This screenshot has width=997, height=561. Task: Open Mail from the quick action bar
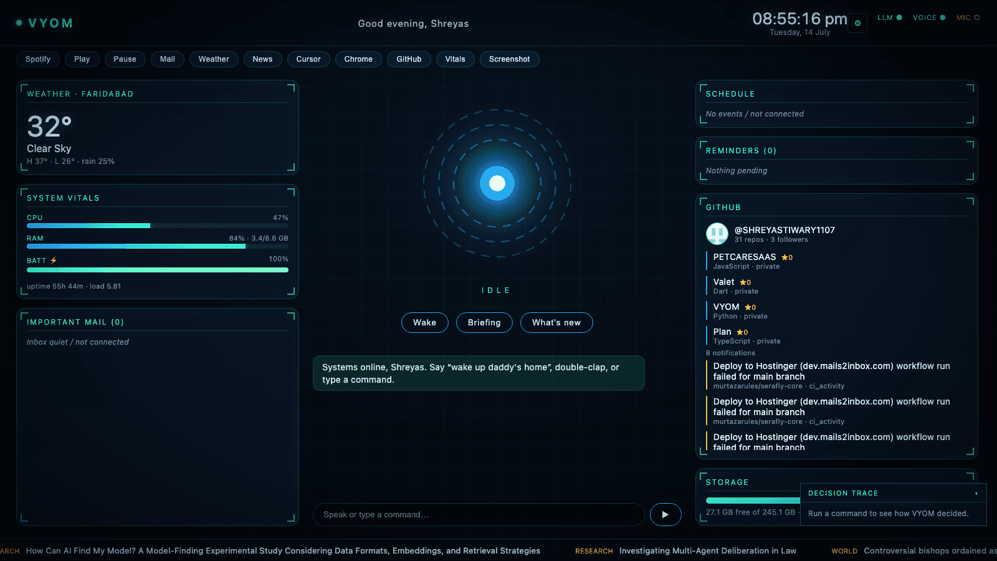[167, 59]
